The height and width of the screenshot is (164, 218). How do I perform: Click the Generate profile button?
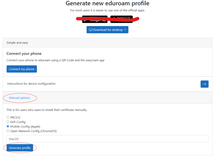click(x=20, y=148)
